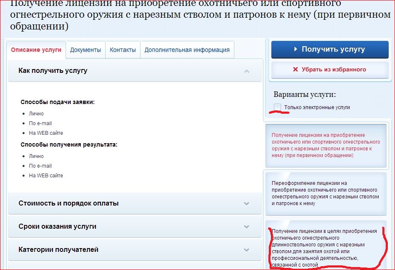
Task: Expand the Сроки оказания услуги section
Action: (x=57, y=227)
